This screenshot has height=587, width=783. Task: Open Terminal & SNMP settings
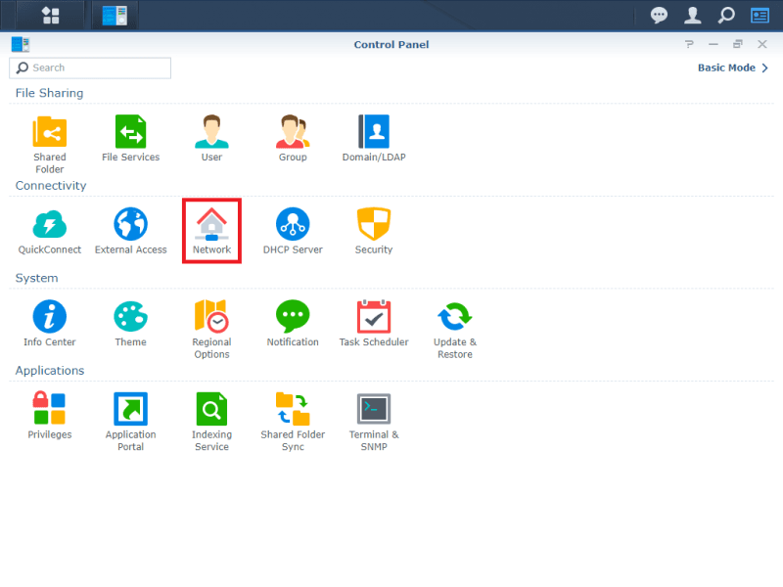tap(374, 409)
